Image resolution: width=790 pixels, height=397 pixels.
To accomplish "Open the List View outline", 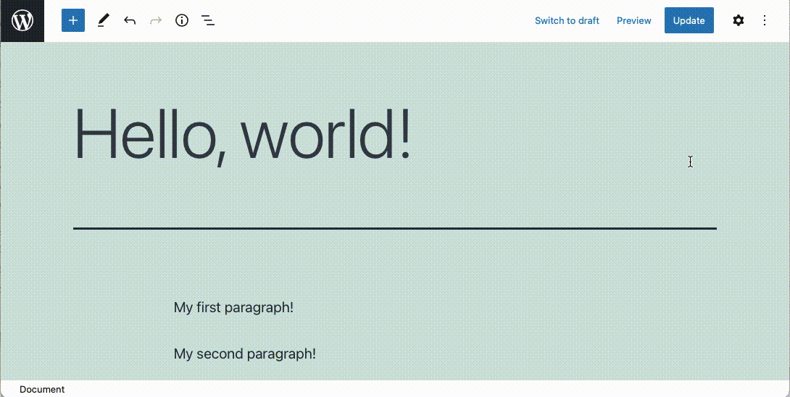I will 207,21.
